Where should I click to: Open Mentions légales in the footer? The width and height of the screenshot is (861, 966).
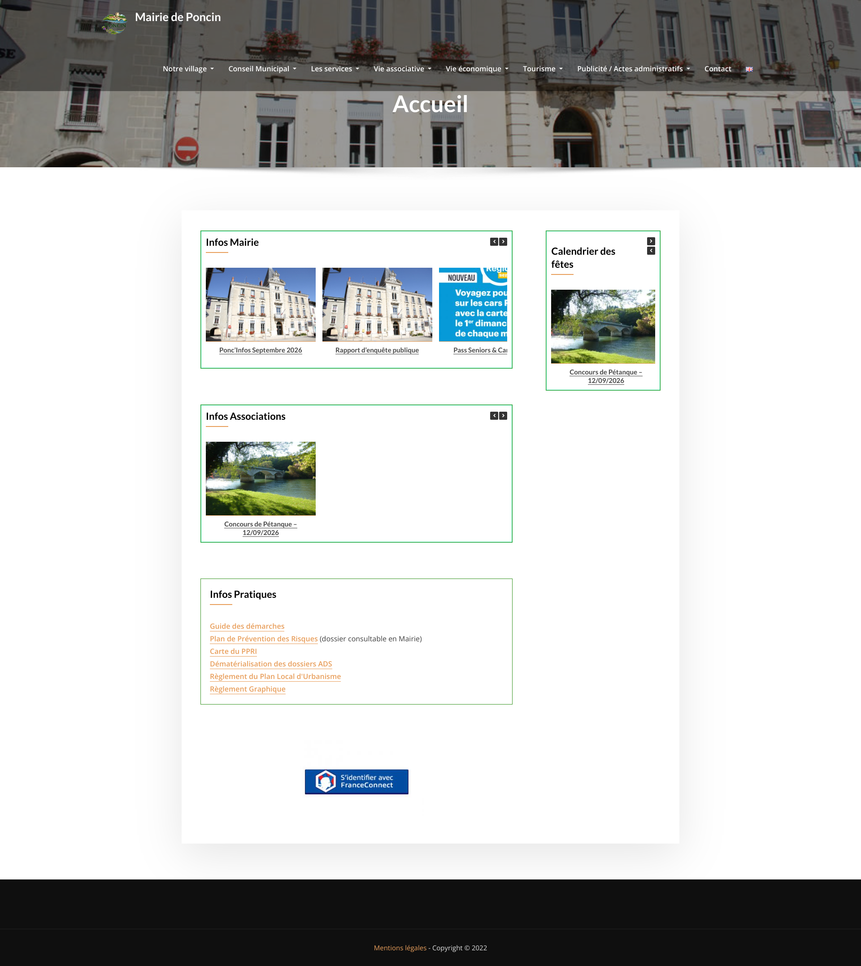[x=400, y=948]
